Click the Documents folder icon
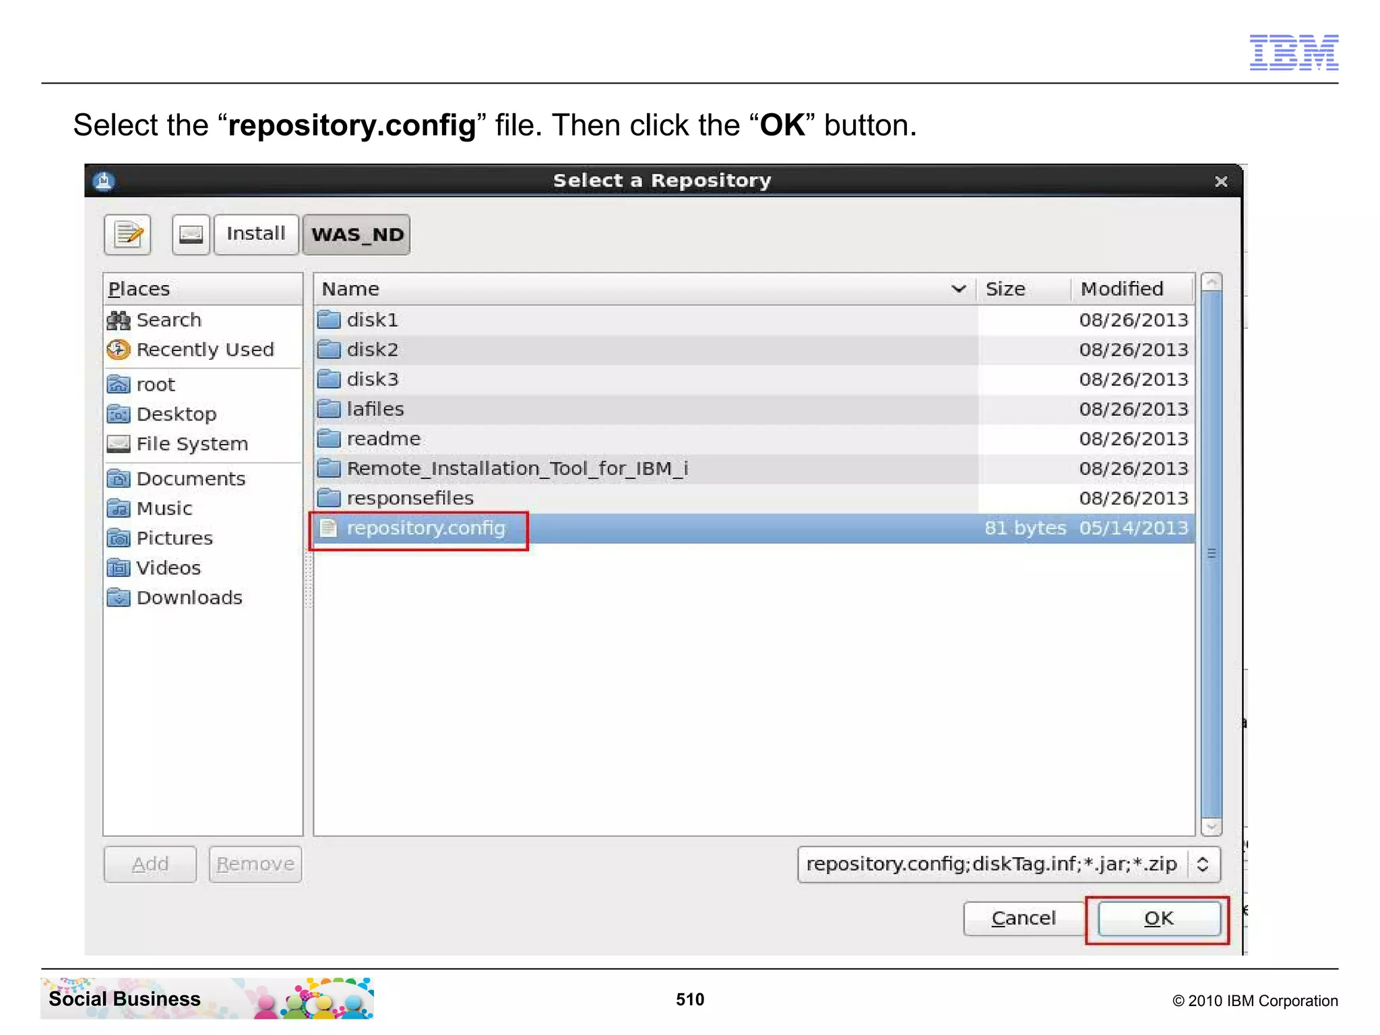The width and height of the screenshot is (1380, 1035). (x=119, y=479)
